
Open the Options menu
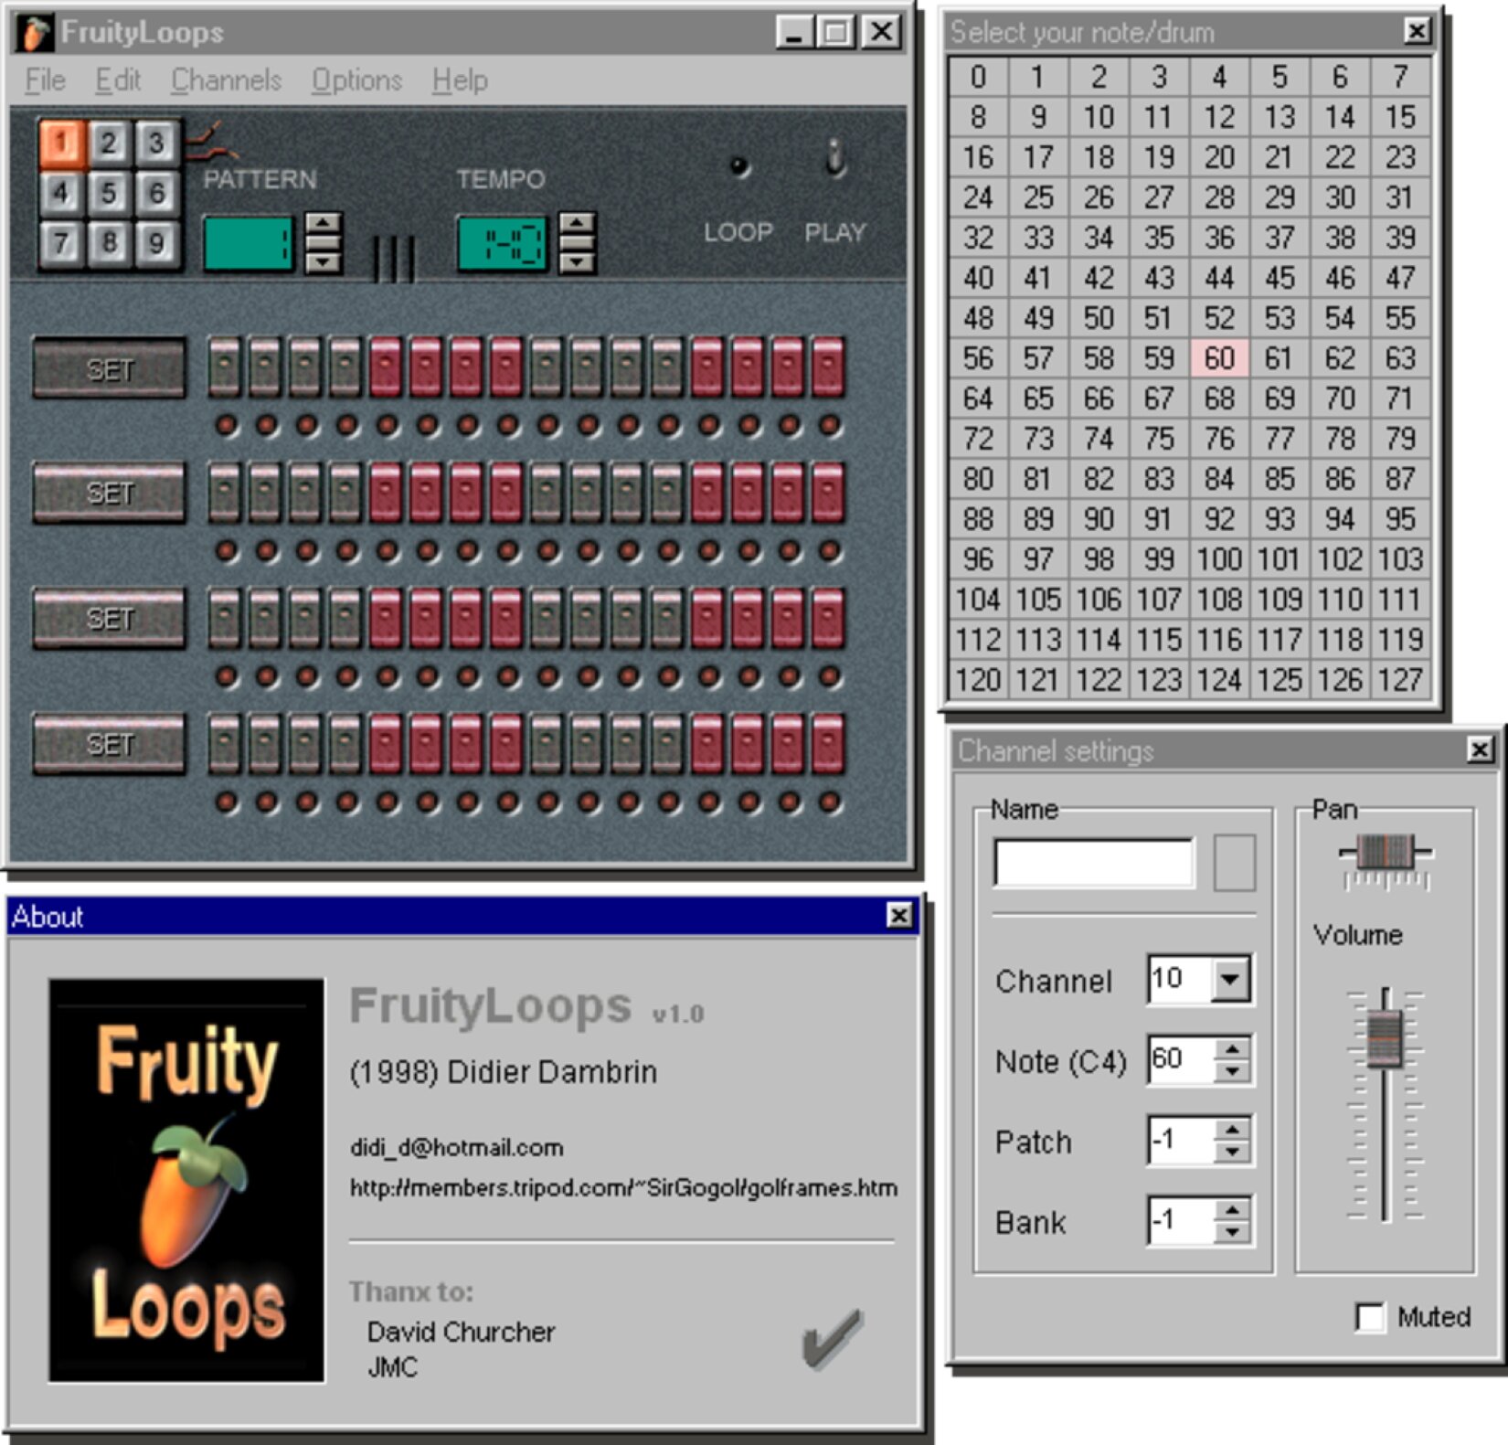coord(356,80)
